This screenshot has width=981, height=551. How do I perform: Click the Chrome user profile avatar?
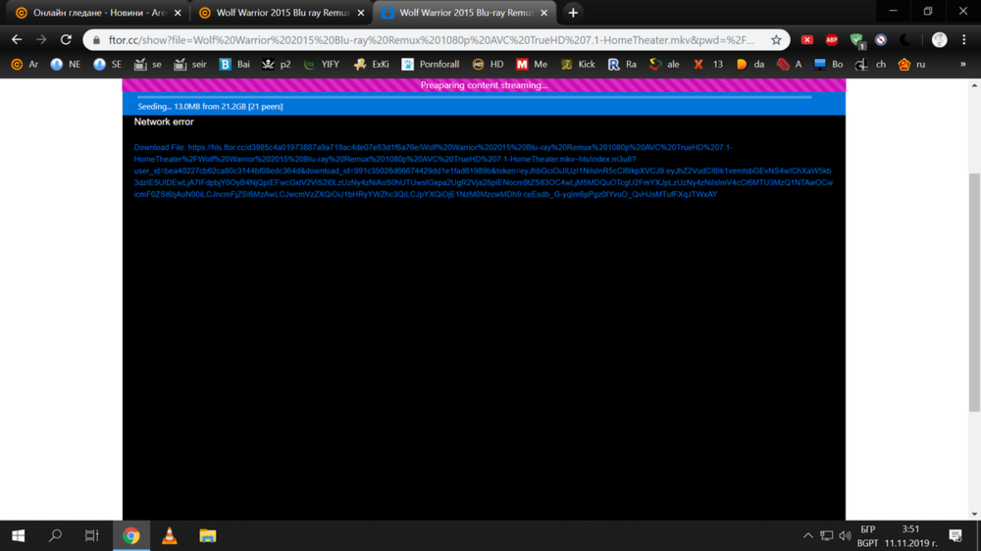[939, 40]
